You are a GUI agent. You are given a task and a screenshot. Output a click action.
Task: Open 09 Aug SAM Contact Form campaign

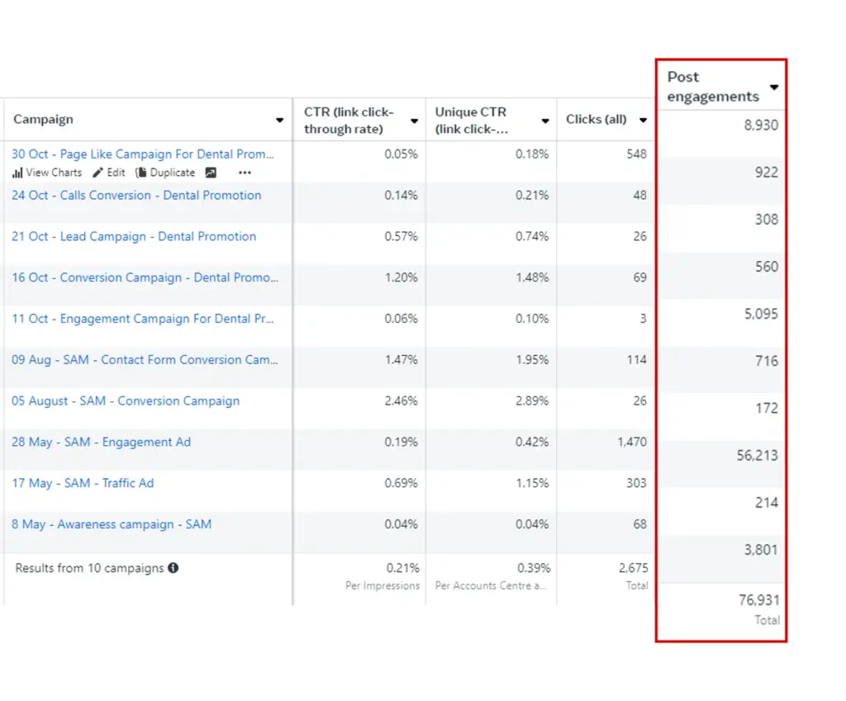click(x=145, y=360)
